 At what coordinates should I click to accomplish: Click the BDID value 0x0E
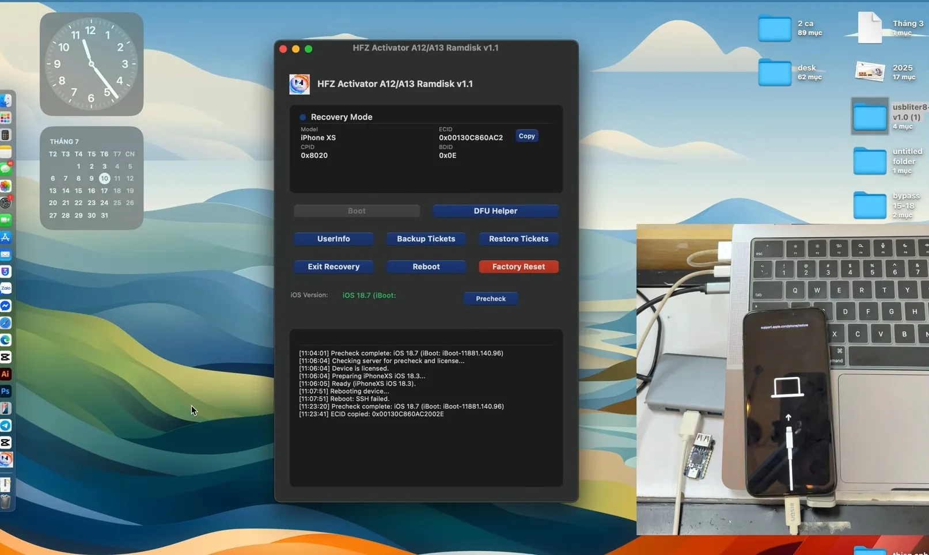(448, 155)
